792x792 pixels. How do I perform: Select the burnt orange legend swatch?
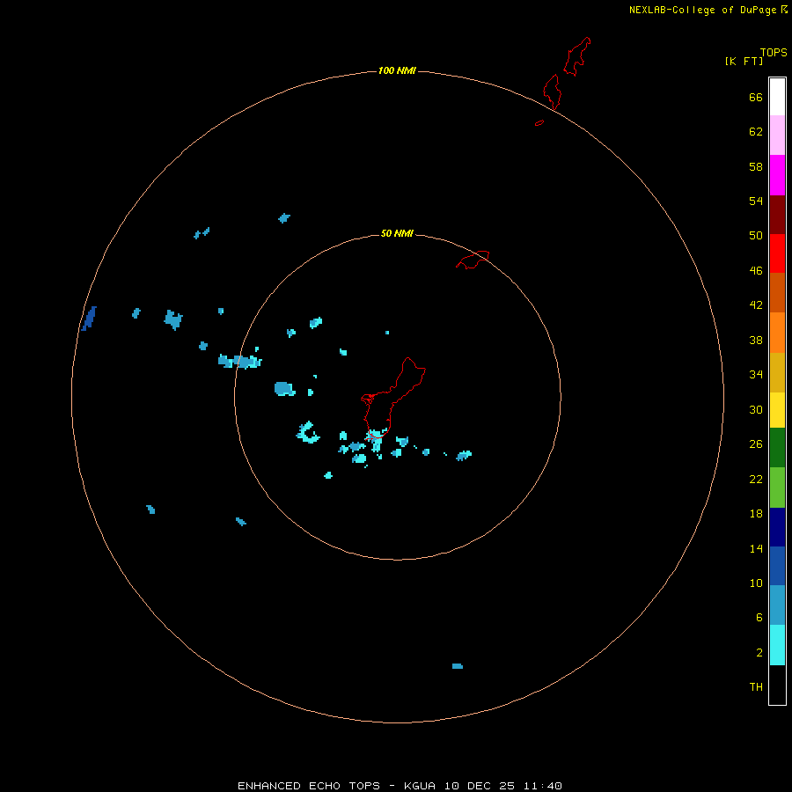click(x=777, y=292)
